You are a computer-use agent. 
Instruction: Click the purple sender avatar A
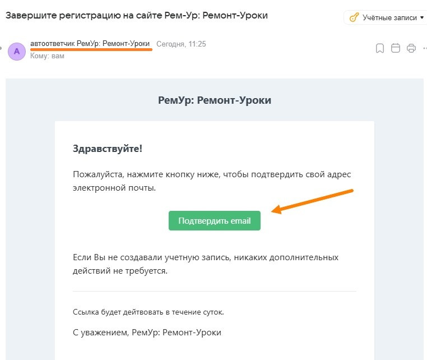coord(17,51)
